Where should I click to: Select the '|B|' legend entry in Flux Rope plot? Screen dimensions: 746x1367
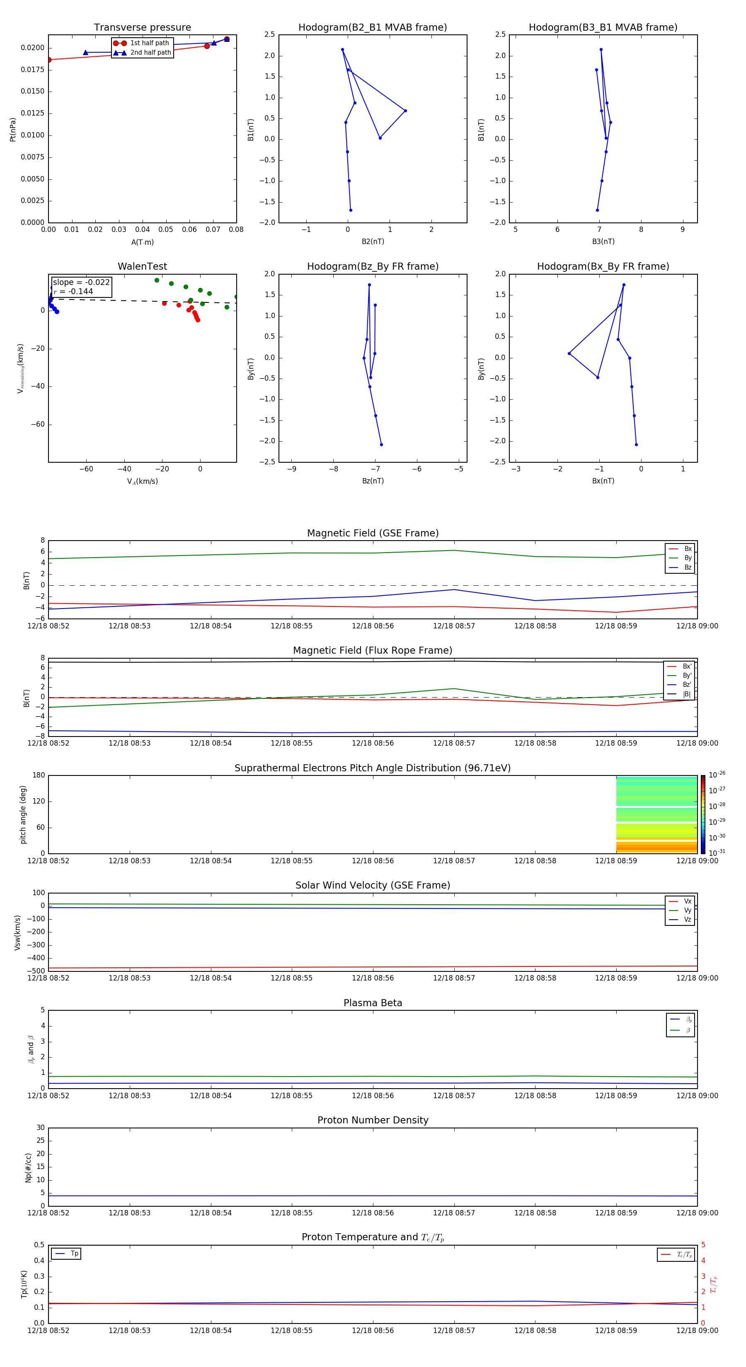(x=679, y=694)
